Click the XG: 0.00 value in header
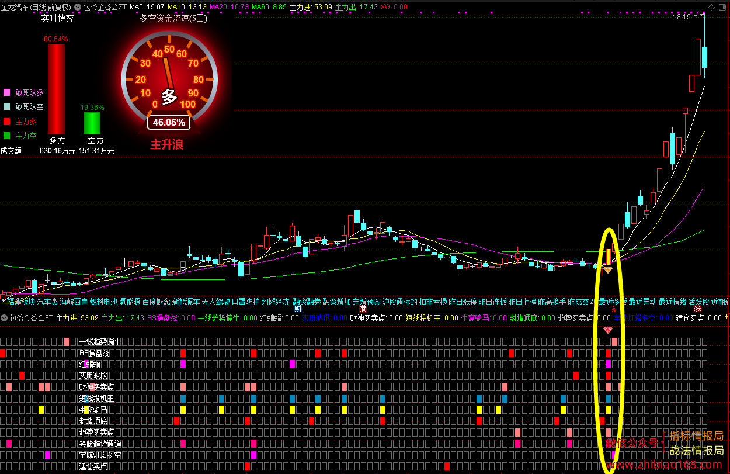Screen dimensions: 730x474 coord(394,6)
